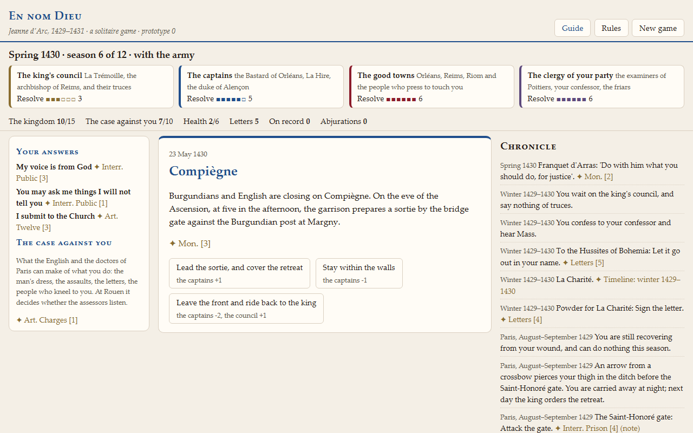693x433 pixels.
Task: Open source Mon. [3] under Compiègne text
Action: (189, 244)
